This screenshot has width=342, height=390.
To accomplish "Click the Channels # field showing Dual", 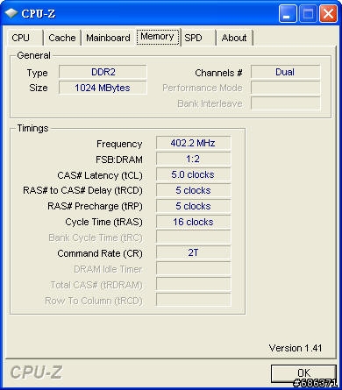I will click(x=285, y=72).
